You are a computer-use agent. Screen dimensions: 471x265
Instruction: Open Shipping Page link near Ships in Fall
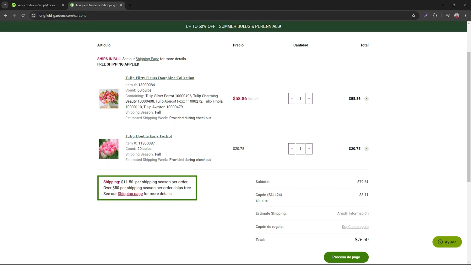(147, 59)
